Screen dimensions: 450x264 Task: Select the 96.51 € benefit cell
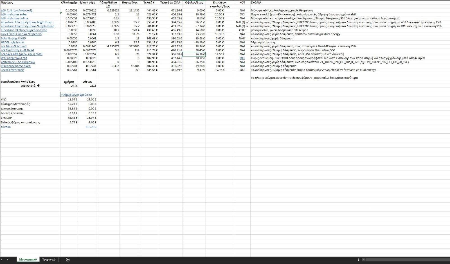pos(194,22)
